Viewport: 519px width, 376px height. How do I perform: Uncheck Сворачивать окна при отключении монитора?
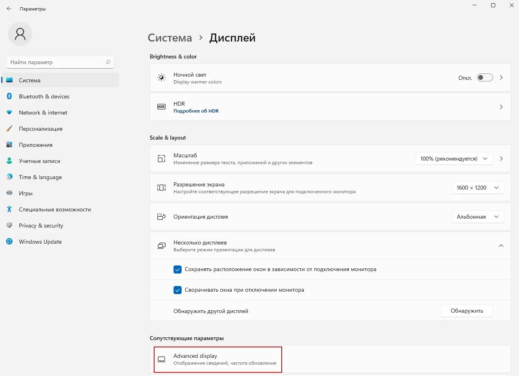pos(177,290)
